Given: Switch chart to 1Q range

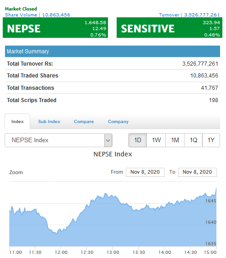Looking at the screenshot, I should point(193,140).
